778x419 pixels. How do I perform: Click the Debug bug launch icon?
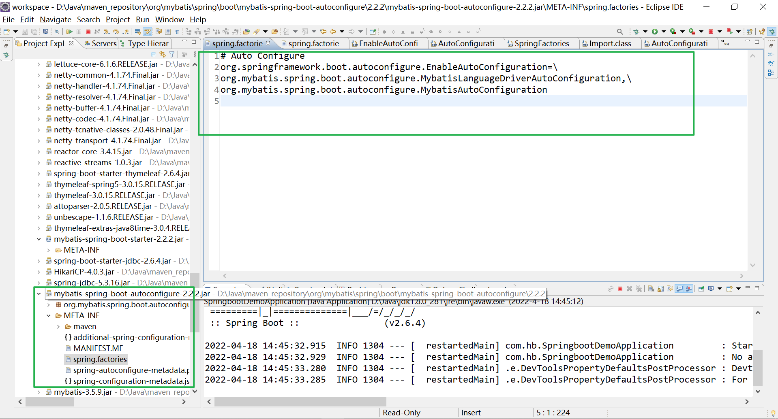click(637, 32)
